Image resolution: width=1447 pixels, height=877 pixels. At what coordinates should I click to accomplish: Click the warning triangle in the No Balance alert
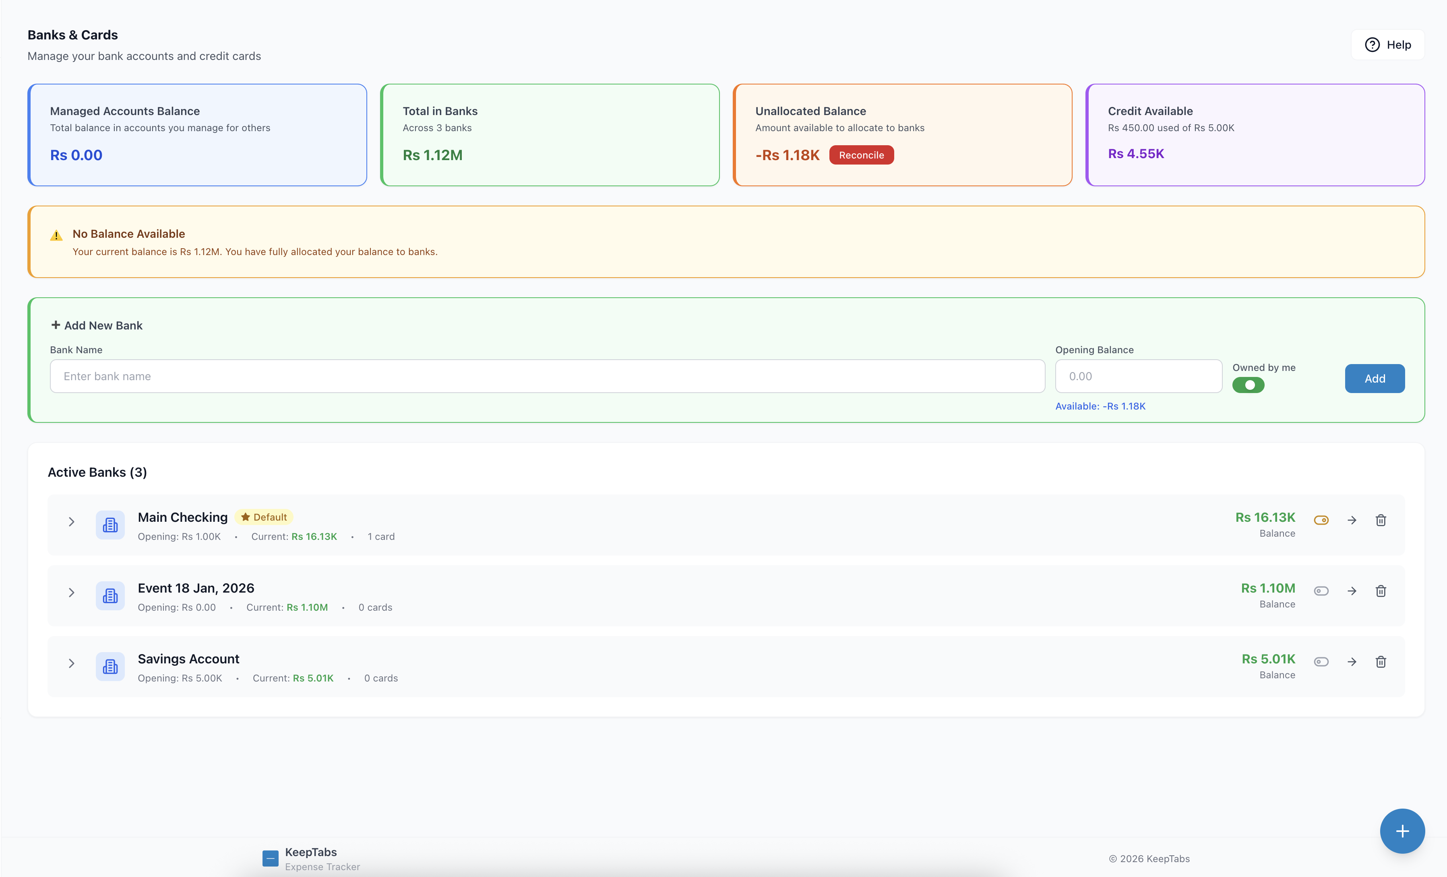56,235
